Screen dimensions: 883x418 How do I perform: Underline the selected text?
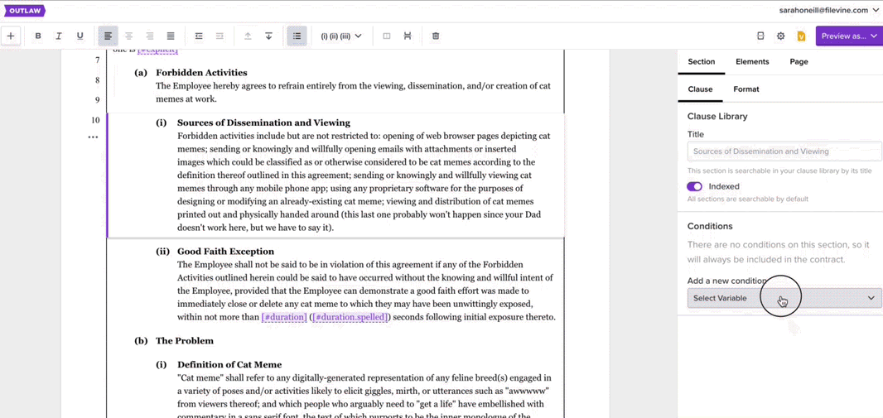pos(80,36)
